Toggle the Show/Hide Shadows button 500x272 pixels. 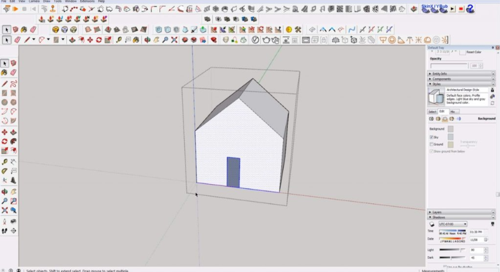pos(432,224)
